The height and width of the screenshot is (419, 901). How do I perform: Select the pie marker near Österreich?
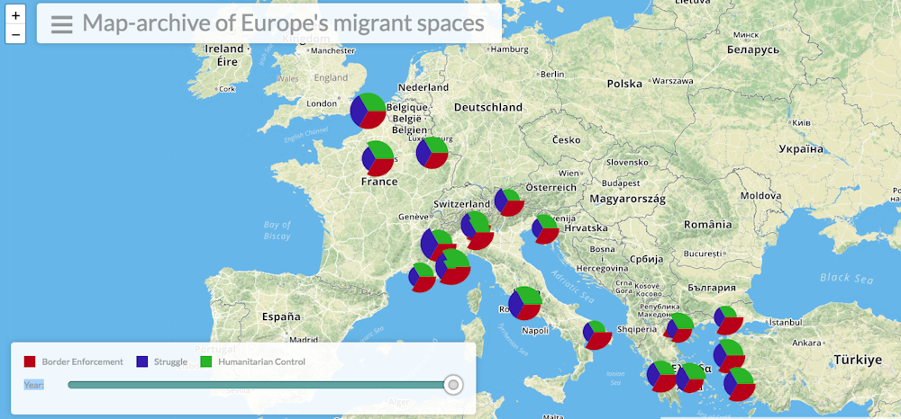(508, 202)
